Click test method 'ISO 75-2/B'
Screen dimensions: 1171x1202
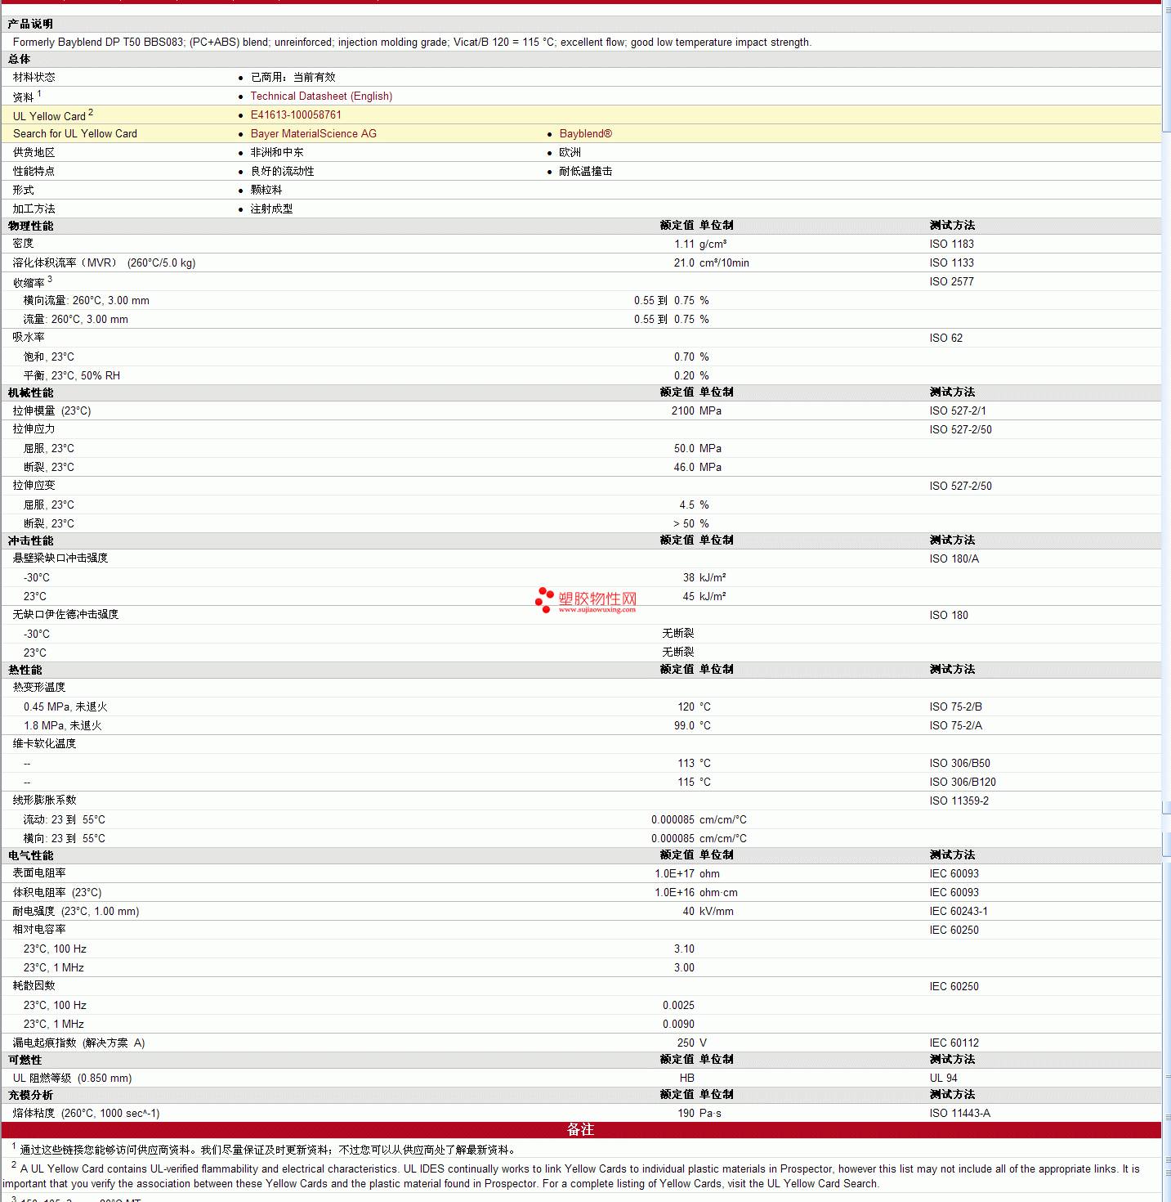pos(955,707)
